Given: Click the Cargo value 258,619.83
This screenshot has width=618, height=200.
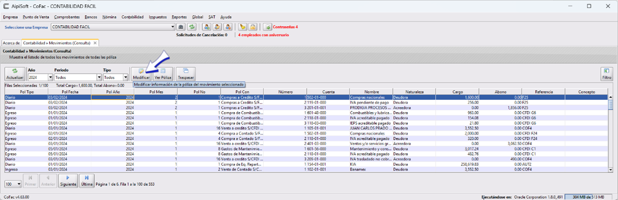Looking at the screenshot, I should pyautogui.click(x=457, y=164).
